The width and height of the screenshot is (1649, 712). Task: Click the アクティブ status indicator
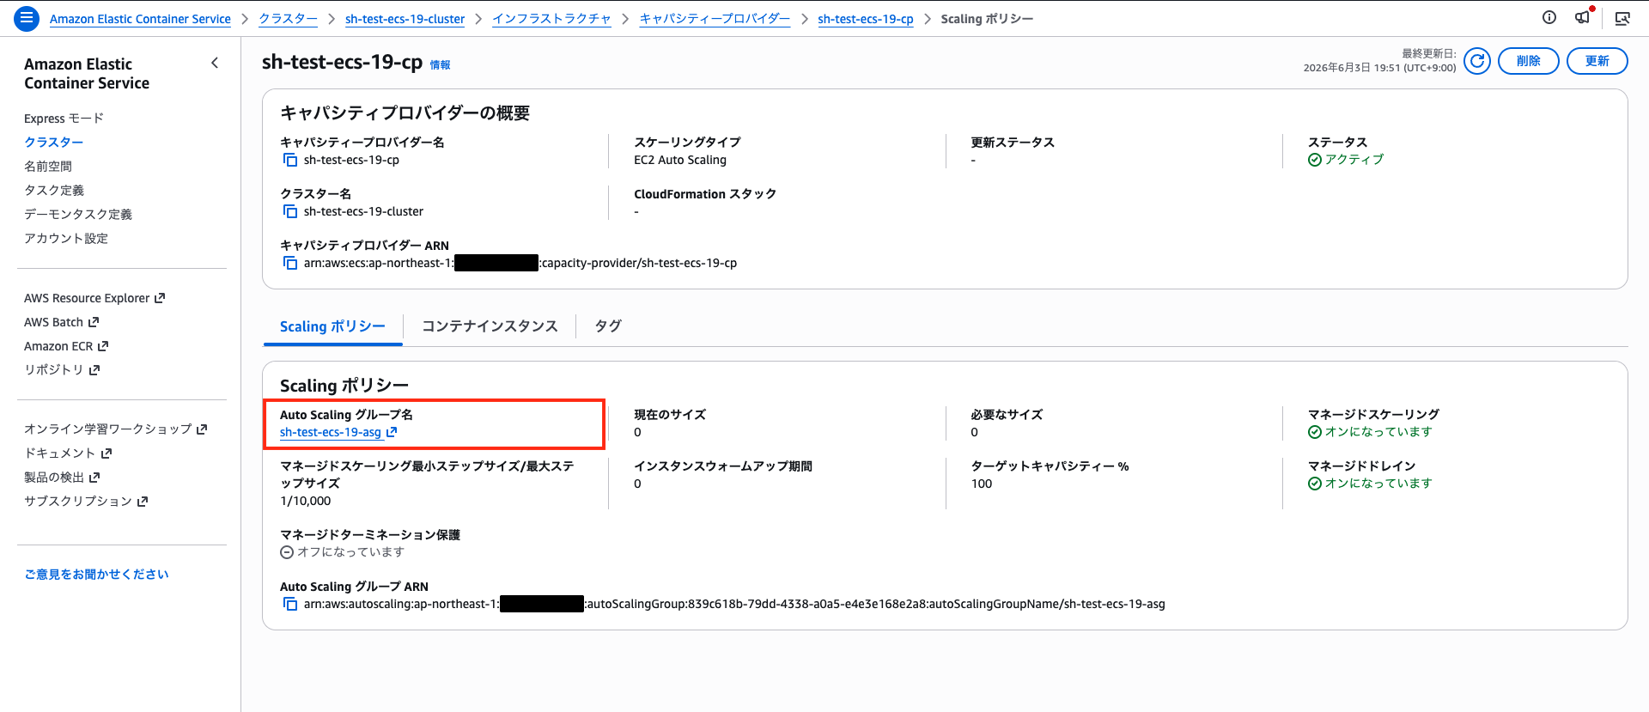(1346, 160)
